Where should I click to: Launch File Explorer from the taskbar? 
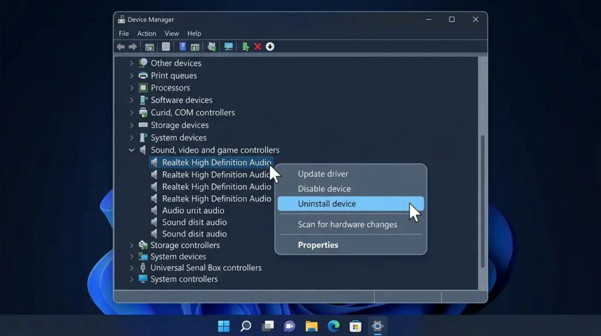click(311, 326)
